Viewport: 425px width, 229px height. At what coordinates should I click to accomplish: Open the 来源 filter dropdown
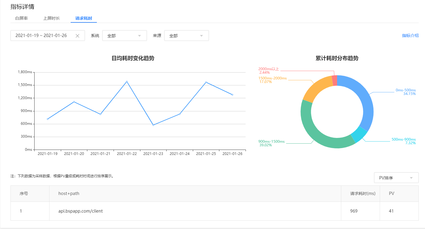click(187, 35)
